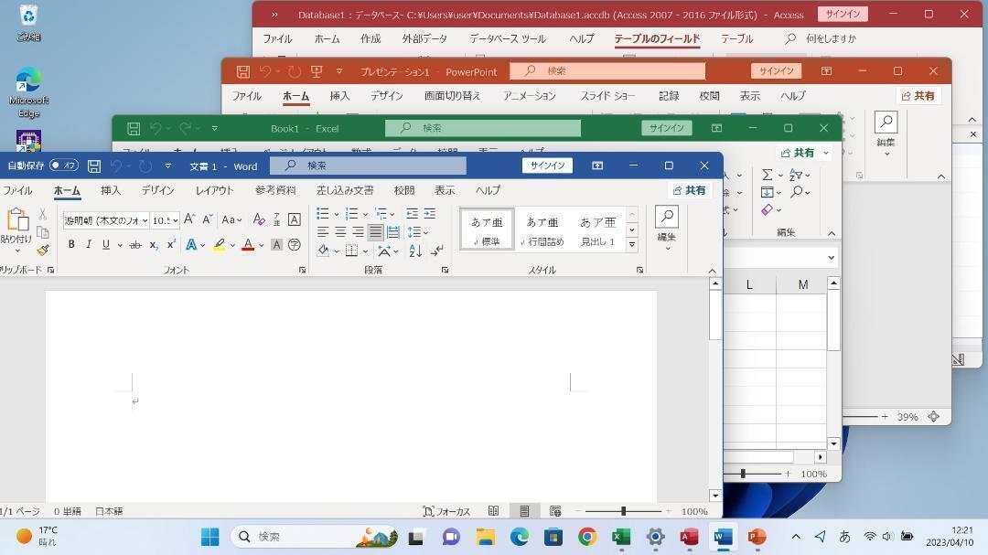Click the Sign in button in Access
The height and width of the screenshot is (555, 988).
point(843,14)
